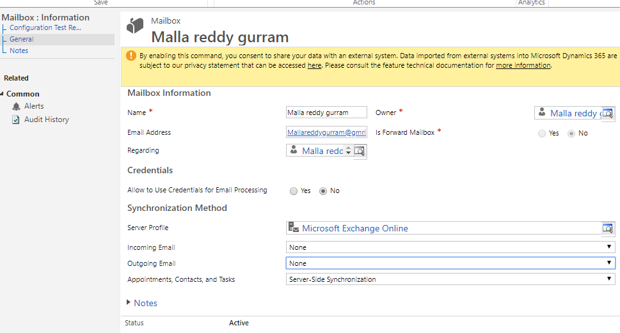Click the Synchronization Method heading
Screen dimensions: 620x333
point(177,208)
